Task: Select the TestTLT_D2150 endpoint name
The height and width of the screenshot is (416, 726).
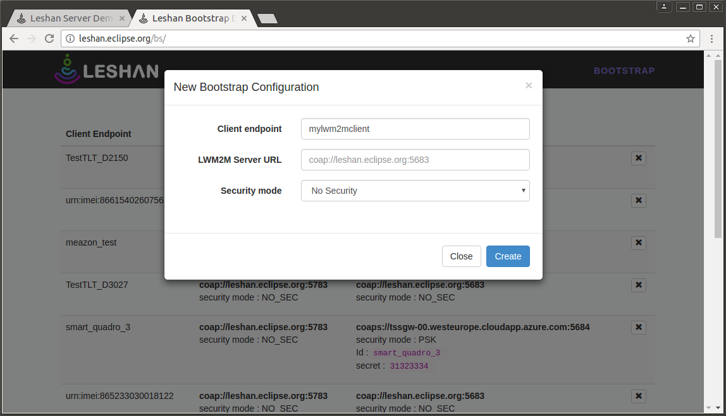Action: pos(97,158)
